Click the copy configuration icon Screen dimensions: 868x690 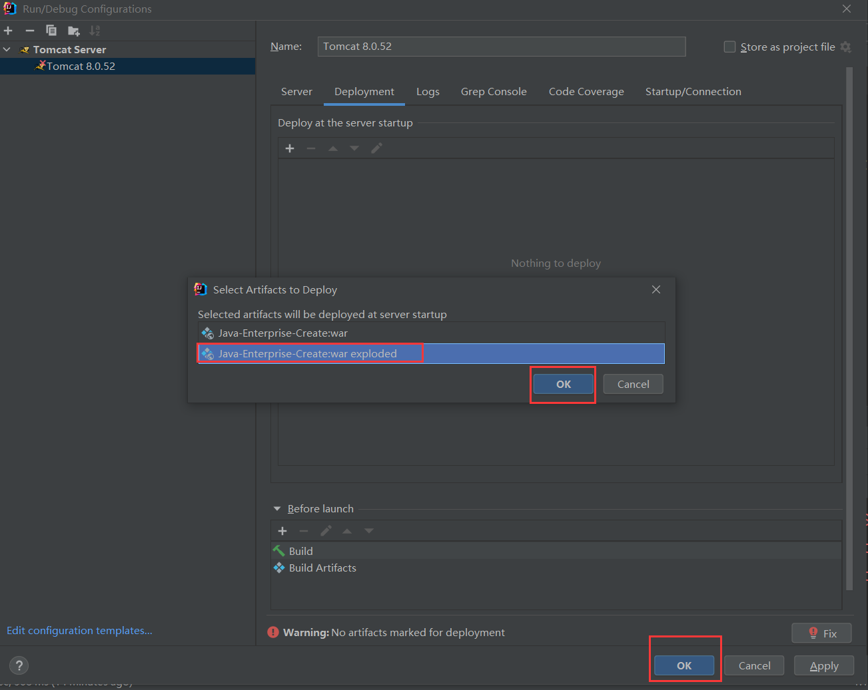[51, 31]
